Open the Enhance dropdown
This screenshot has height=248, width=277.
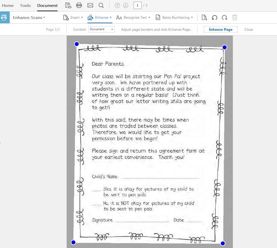point(103,17)
